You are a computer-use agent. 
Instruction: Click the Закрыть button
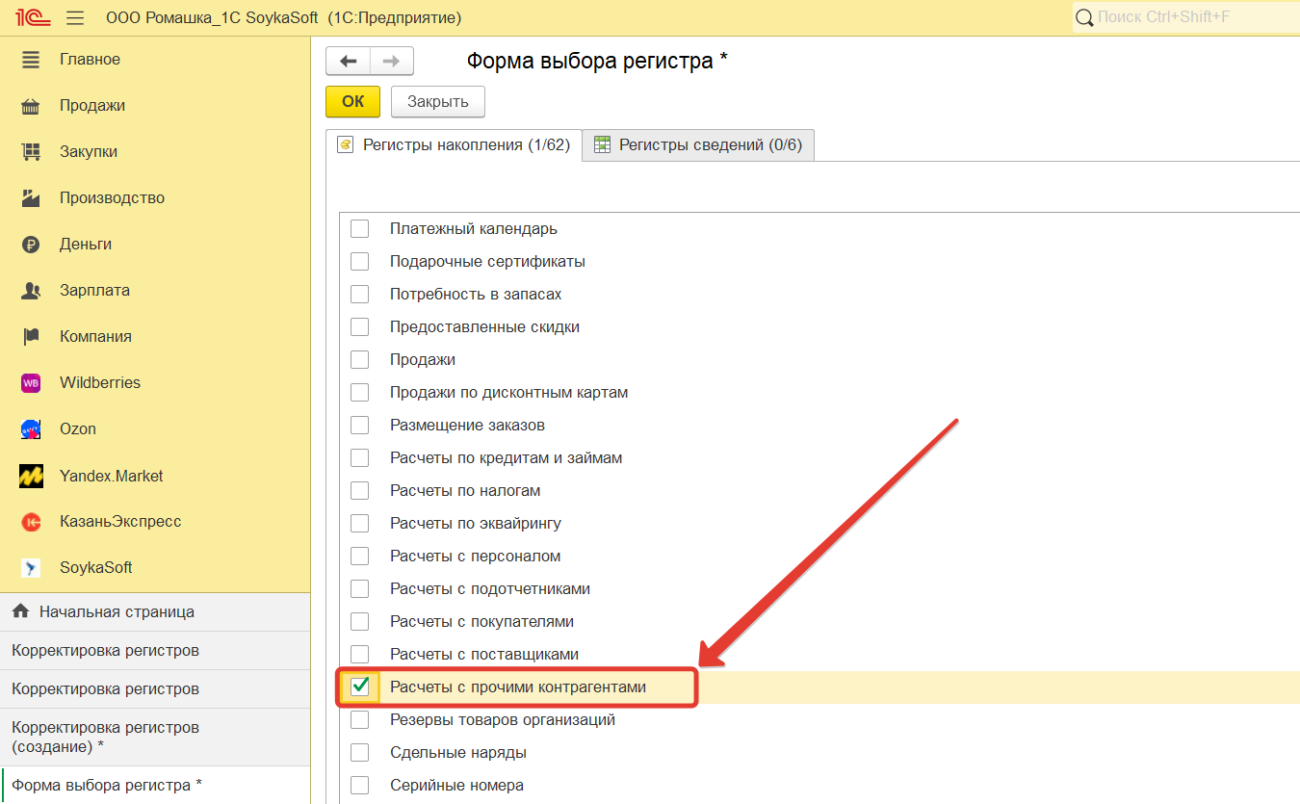pyautogui.click(x=438, y=101)
